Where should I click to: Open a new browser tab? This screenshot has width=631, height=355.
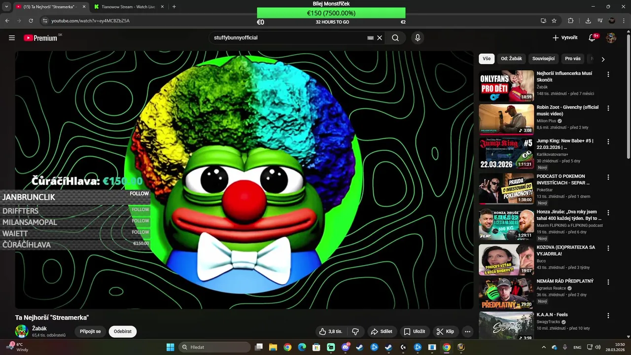point(174,7)
